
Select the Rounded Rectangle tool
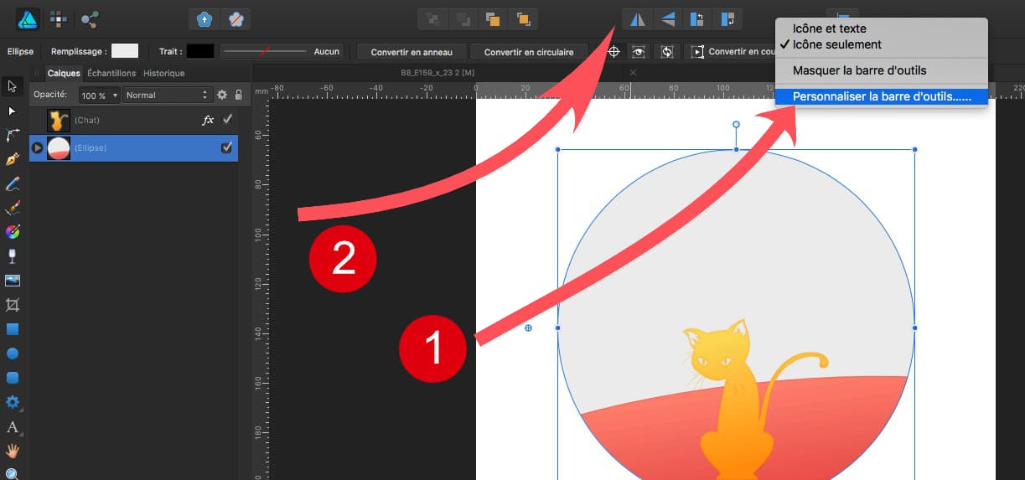pos(13,378)
